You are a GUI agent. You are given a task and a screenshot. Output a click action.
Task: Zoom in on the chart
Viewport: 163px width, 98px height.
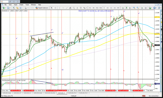coord(134,8)
